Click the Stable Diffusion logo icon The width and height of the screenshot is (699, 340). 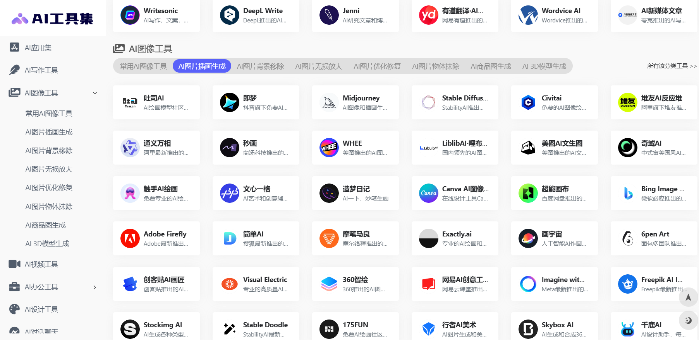[x=429, y=102]
